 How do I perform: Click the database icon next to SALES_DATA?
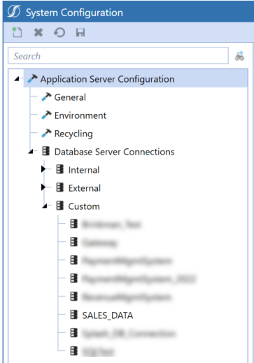(74, 315)
